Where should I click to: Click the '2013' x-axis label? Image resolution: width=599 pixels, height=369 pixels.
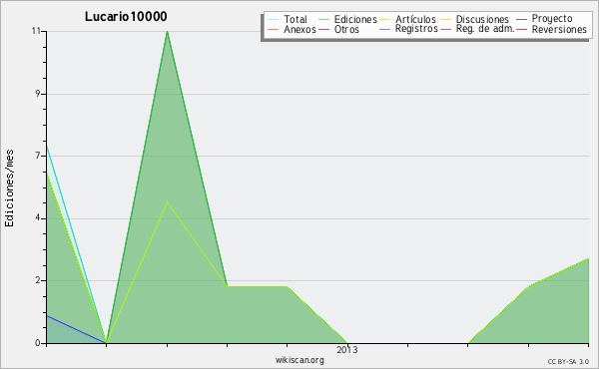pos(347,350)
